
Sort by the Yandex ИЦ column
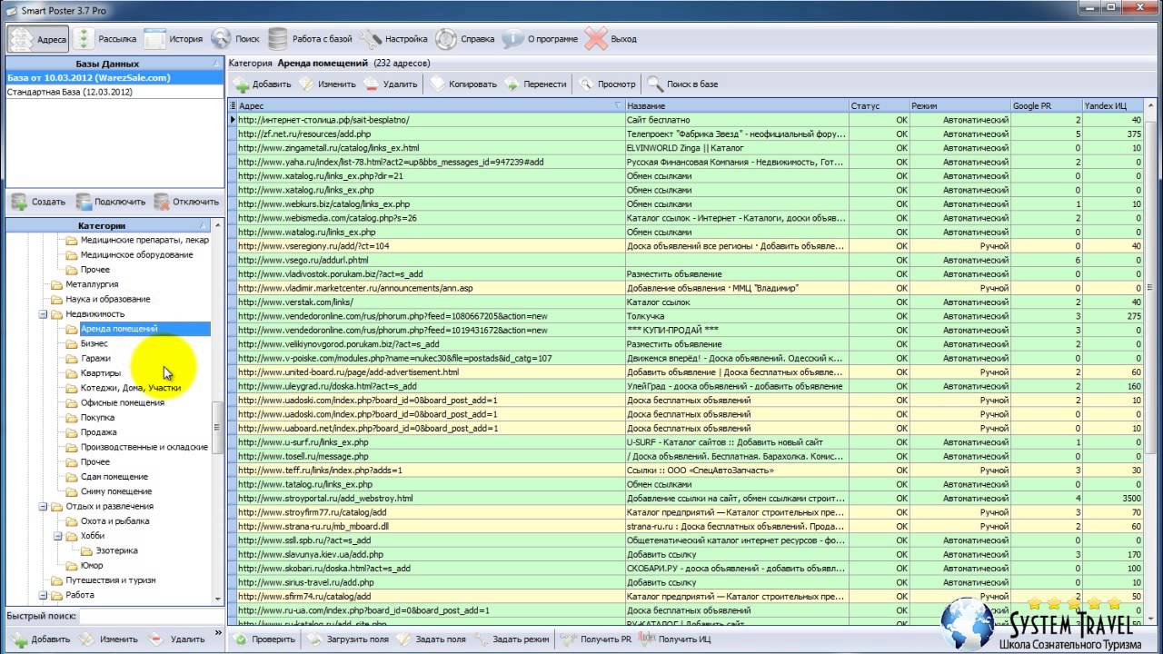(x=1113, y=106)
